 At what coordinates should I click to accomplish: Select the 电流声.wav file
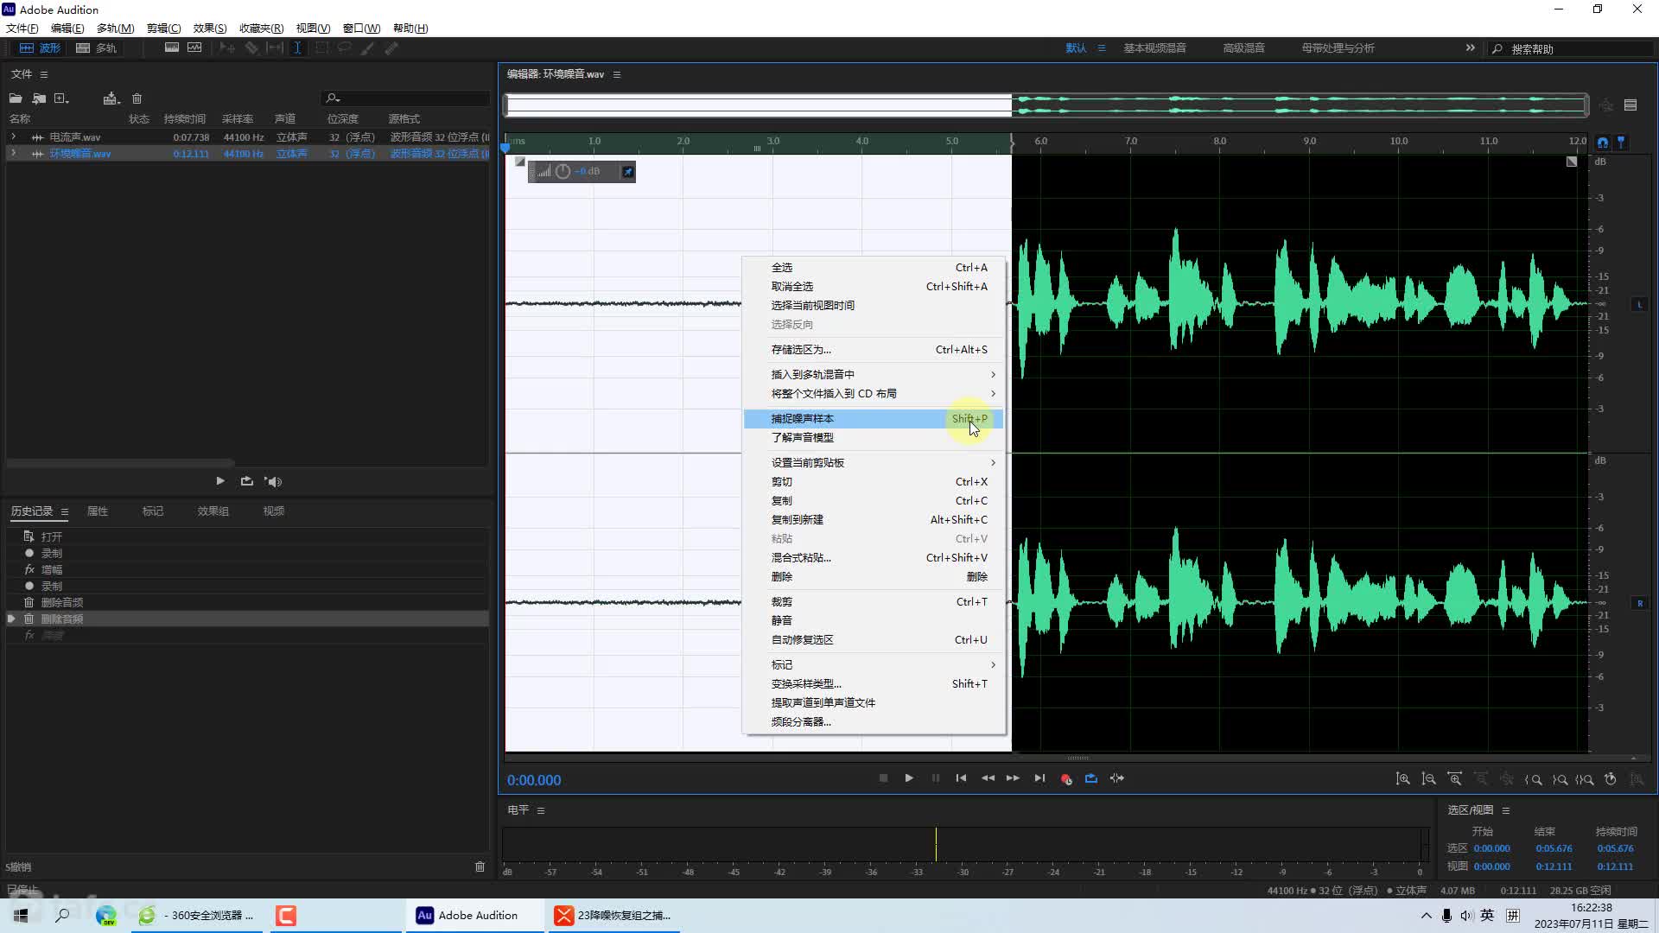pyautogui.click(x=75, y=137)
